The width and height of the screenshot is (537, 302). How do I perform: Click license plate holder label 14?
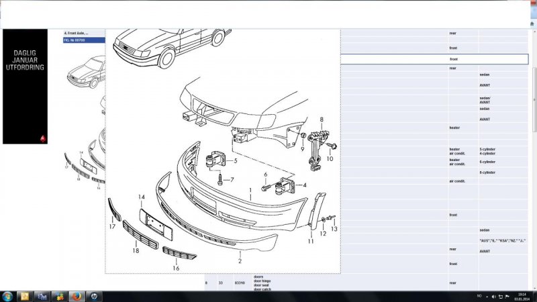tap(142, 197)
